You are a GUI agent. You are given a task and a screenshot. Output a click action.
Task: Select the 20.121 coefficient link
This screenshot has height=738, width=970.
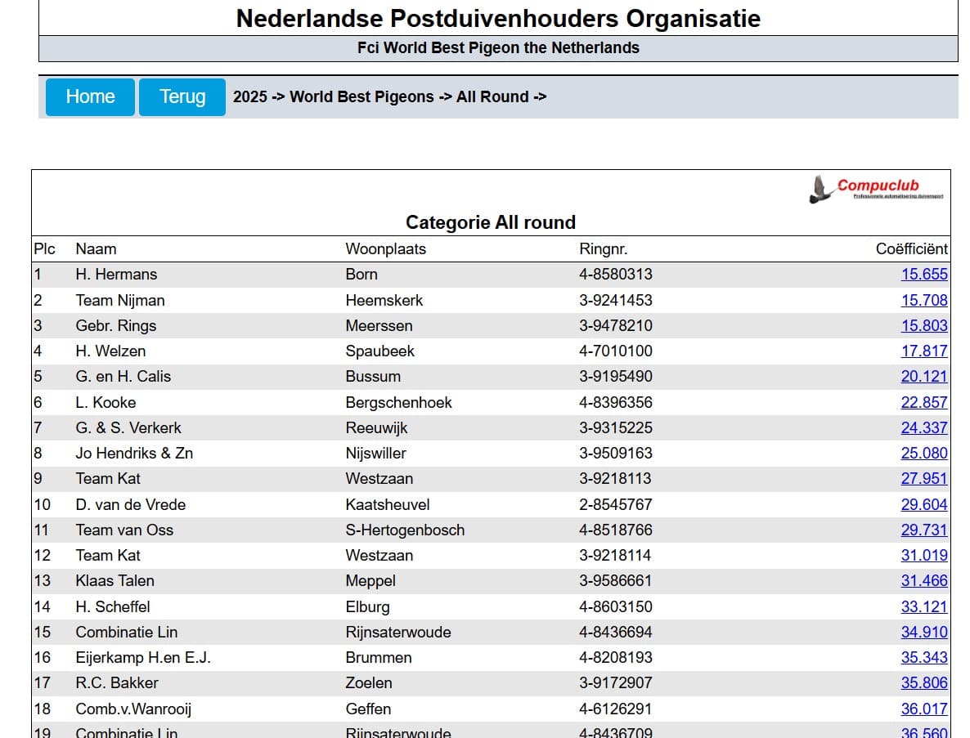point(924,376)
